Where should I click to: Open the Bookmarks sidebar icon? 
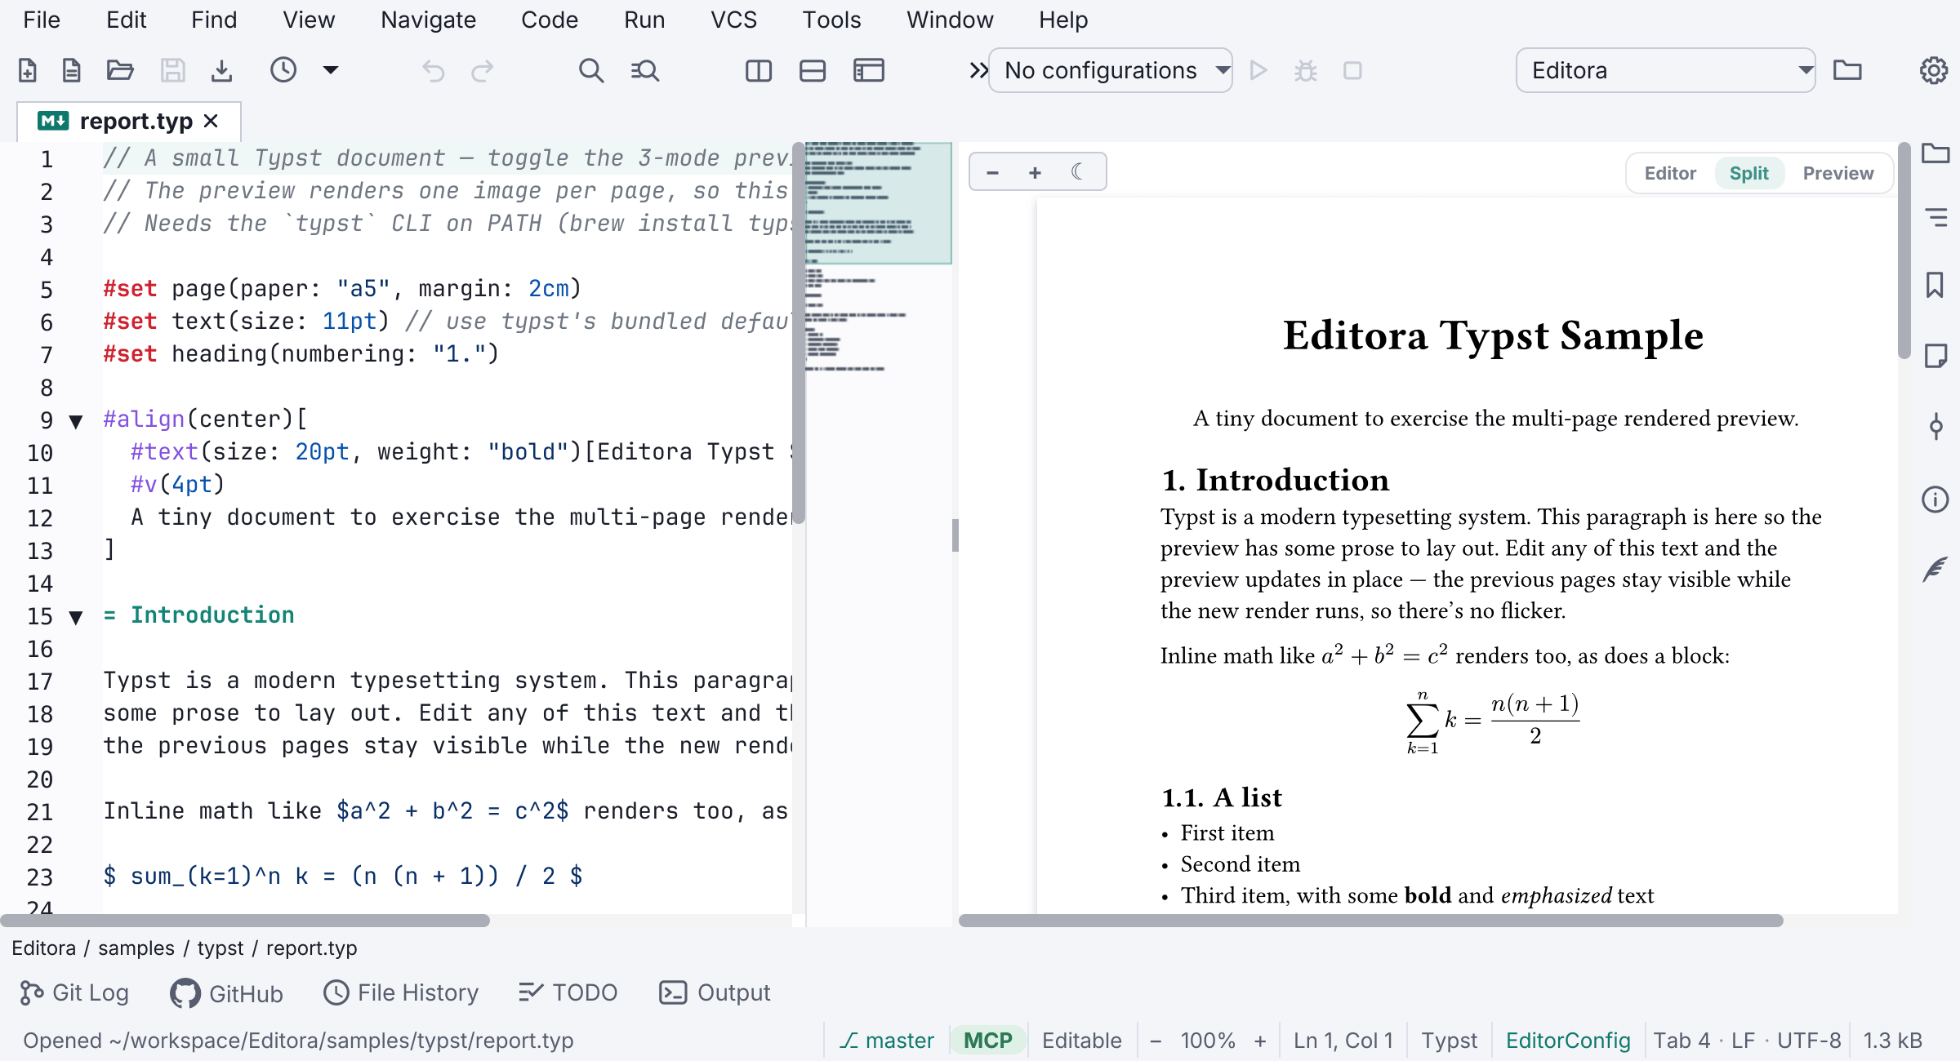[x=1935, y=285]
